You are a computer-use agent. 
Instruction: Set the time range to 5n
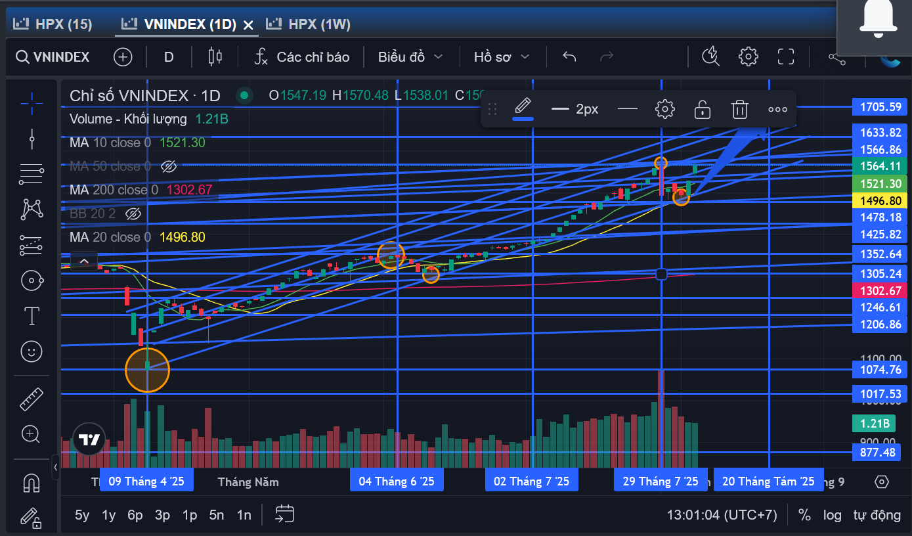click(216, 515)
